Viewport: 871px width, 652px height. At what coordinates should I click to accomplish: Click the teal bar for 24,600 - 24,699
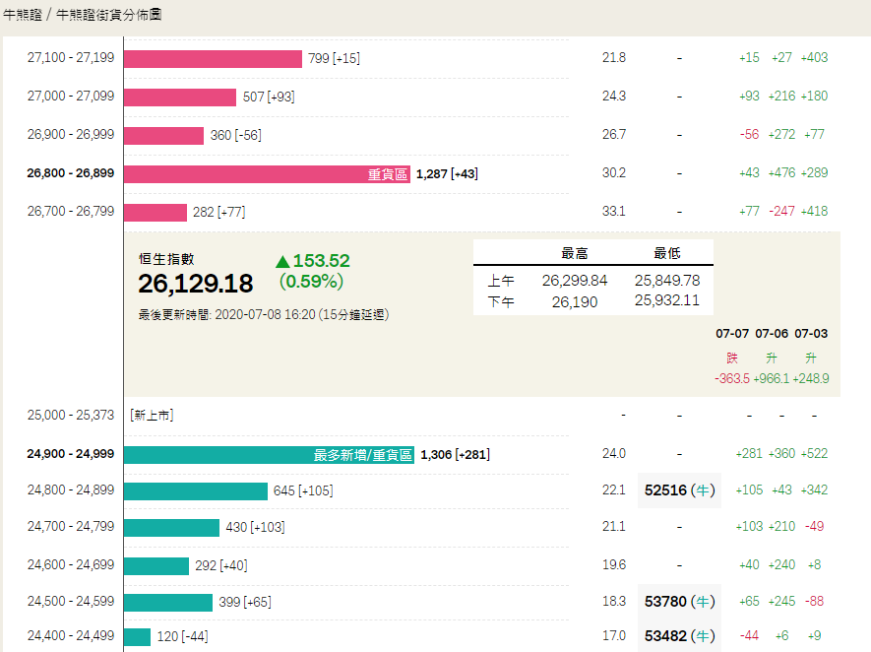tap(156, 566)
